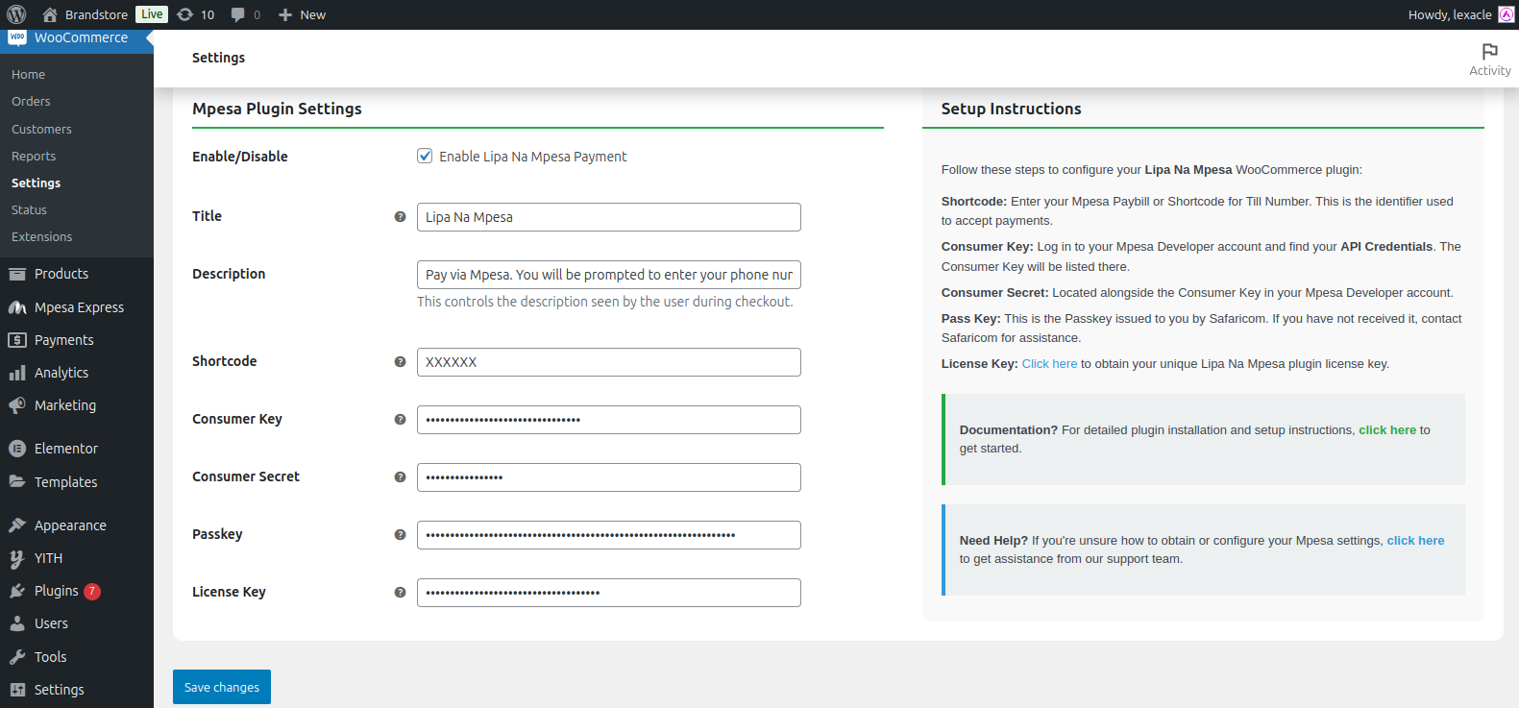Click the Payments sidebar icon
This screenshot has width=1519, height=708.
[x=17, y=340]
